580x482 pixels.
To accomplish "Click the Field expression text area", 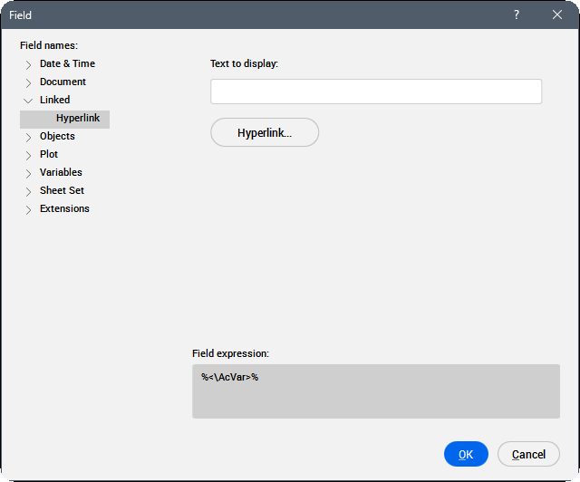I will point(375,391).
